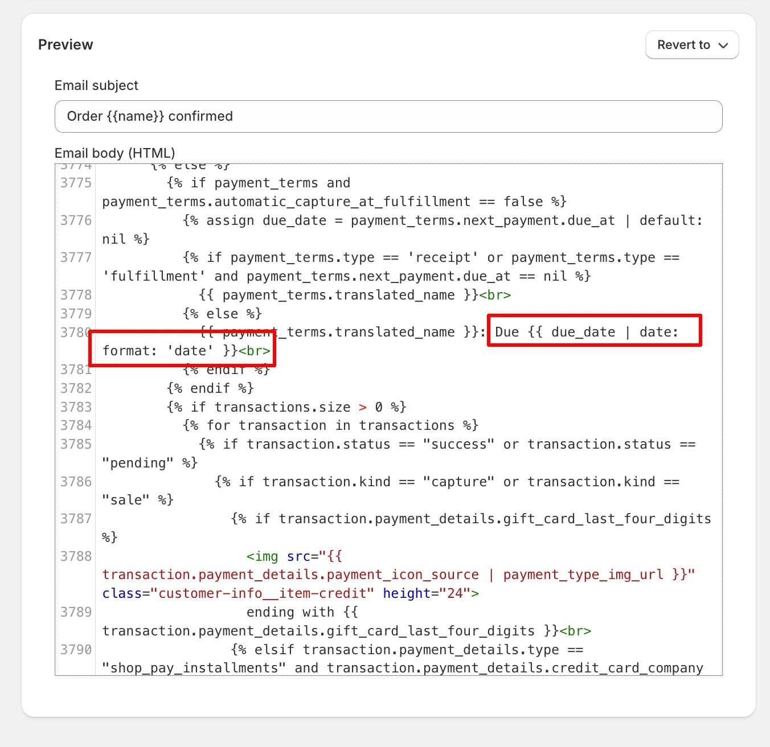Screen dimensions: 770x747
Task: Click '{% endif %}' on line 3782
Action: coord(210,388)
